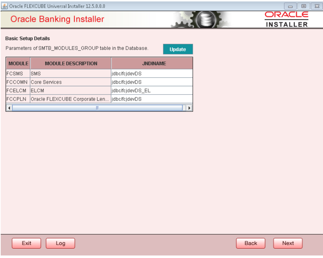
Task: Click the Oracle Banking Installer title
Action: click(57, 19)
